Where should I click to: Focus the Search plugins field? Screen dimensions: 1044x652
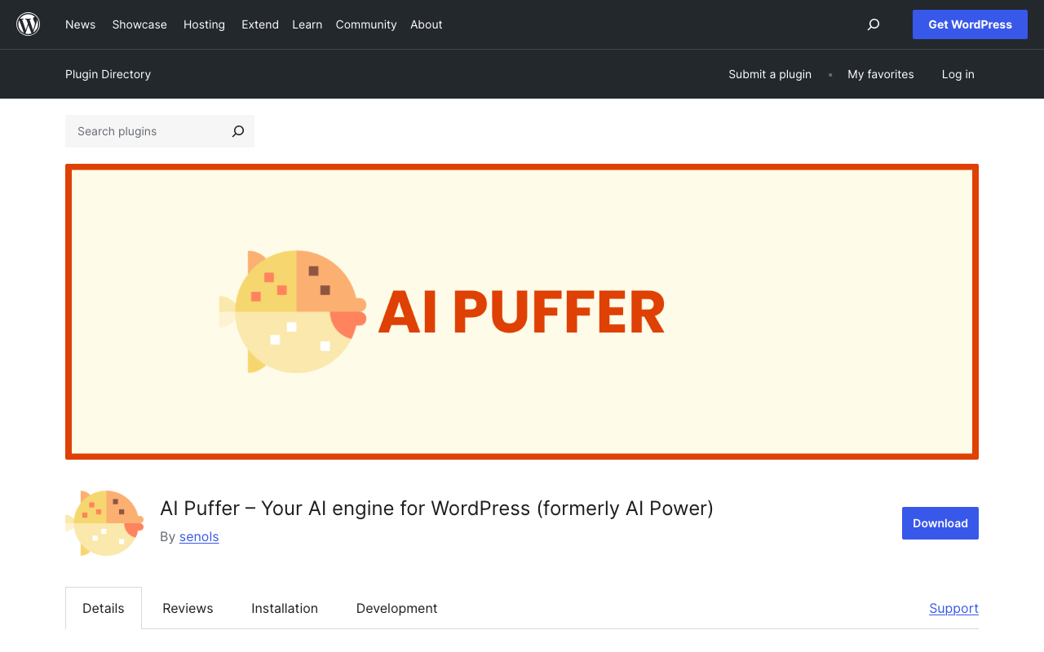145,131
